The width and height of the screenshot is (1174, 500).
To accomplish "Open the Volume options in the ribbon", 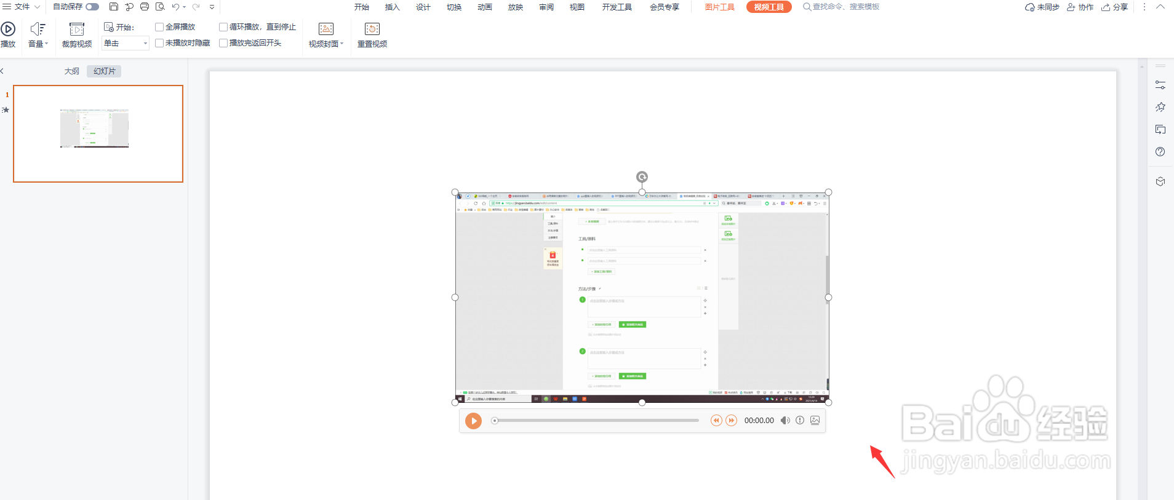I will [38, 34].
